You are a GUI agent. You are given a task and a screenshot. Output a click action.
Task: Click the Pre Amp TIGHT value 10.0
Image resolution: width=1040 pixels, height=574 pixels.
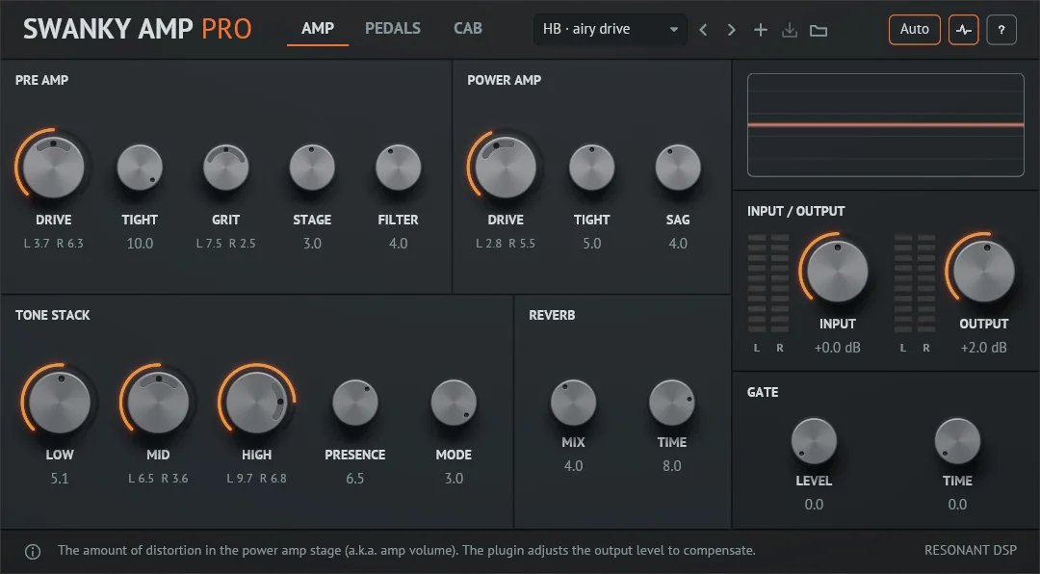[140, 244]
